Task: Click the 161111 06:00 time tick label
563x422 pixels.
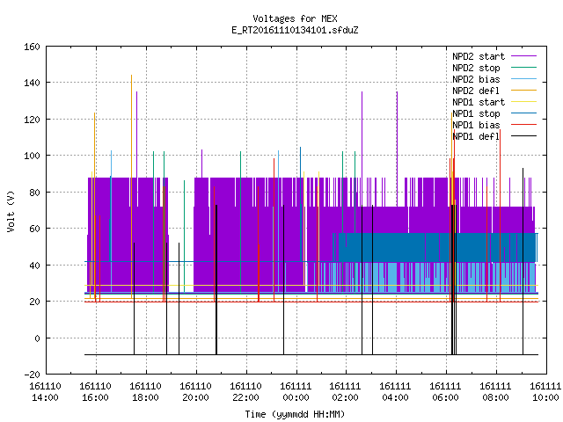Action: click(446, 392)
